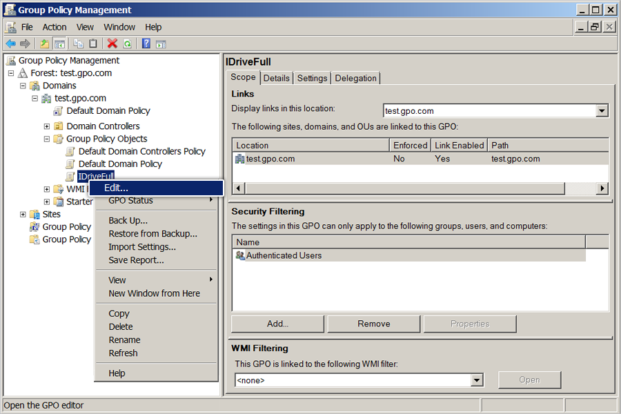Click the test.gpo.com domain icon in tree
The height and width of the screenshot is (414, 621).
[x=47, y=98]
